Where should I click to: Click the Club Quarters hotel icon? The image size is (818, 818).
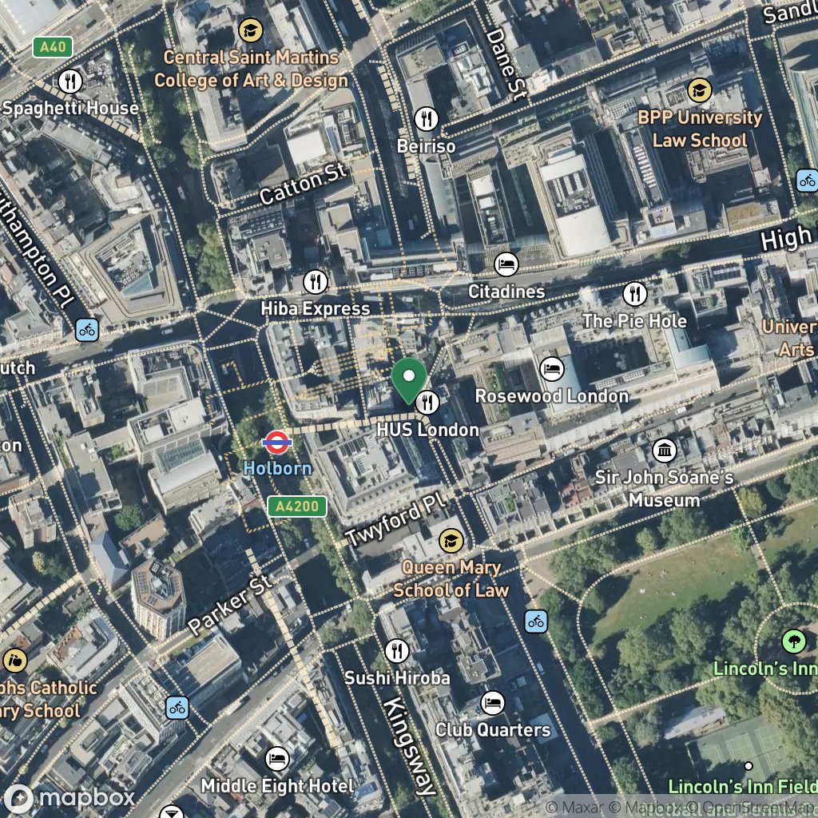(x=492, y=703)
